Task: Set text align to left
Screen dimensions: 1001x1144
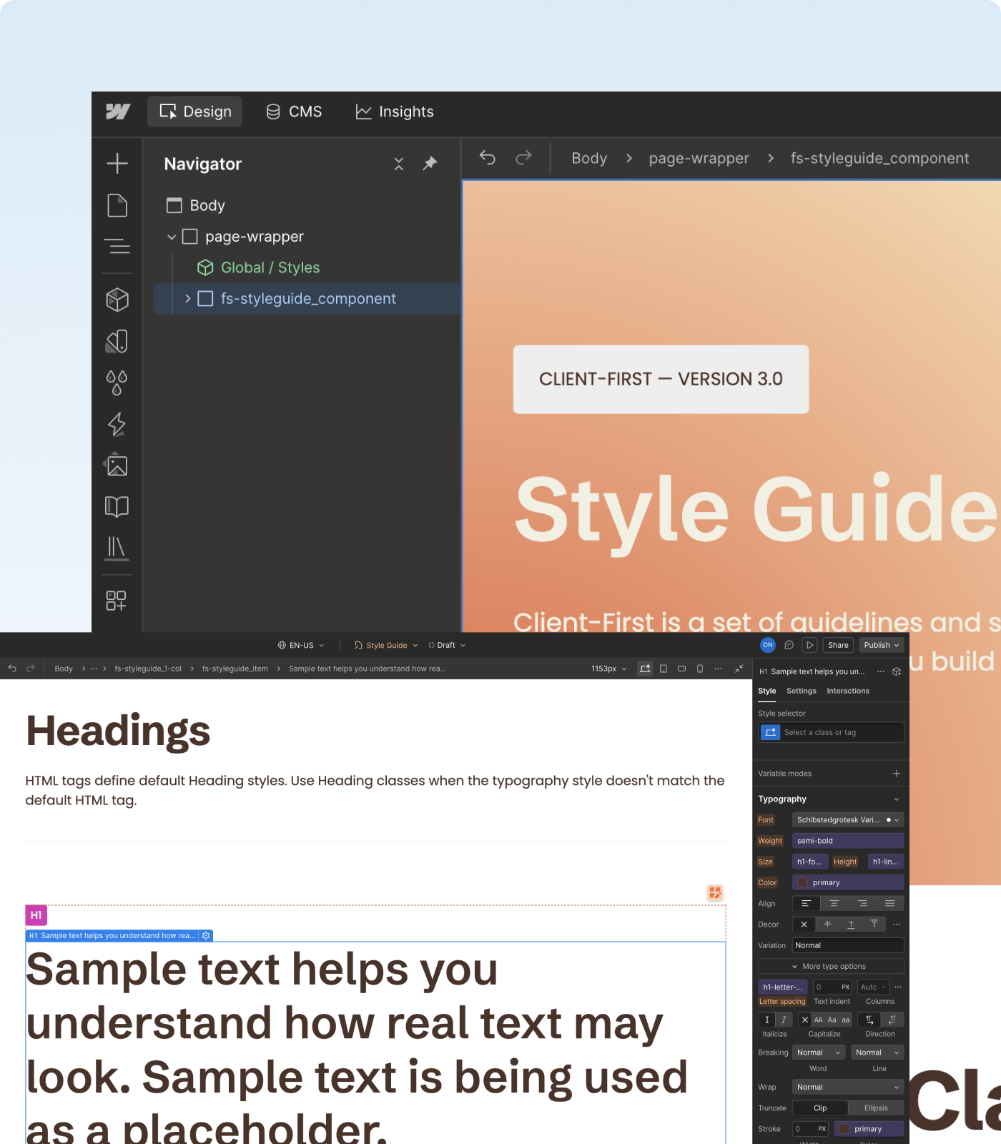Action: [x=806, y=904]
